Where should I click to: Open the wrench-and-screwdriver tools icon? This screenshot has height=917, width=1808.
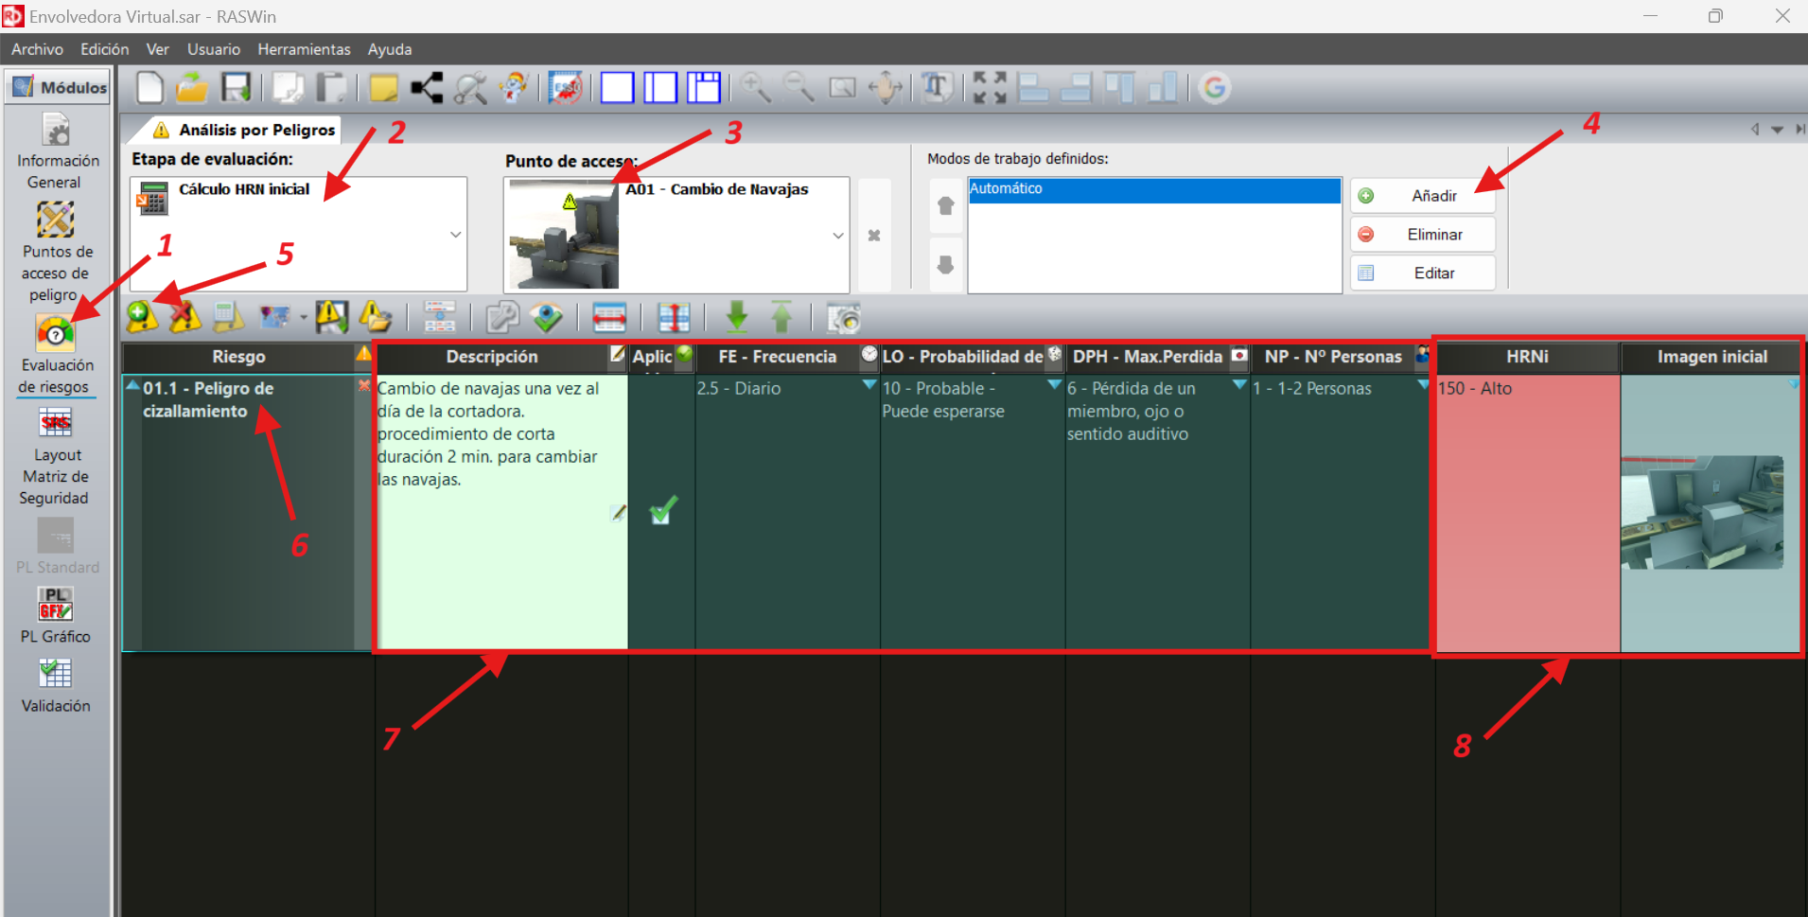(x=470, y=88)
